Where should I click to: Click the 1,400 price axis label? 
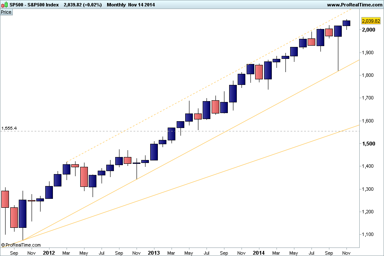[368, 166]
